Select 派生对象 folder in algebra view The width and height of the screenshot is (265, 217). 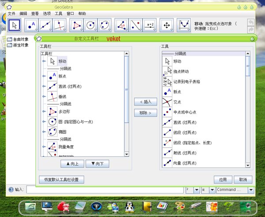point(18,45)
